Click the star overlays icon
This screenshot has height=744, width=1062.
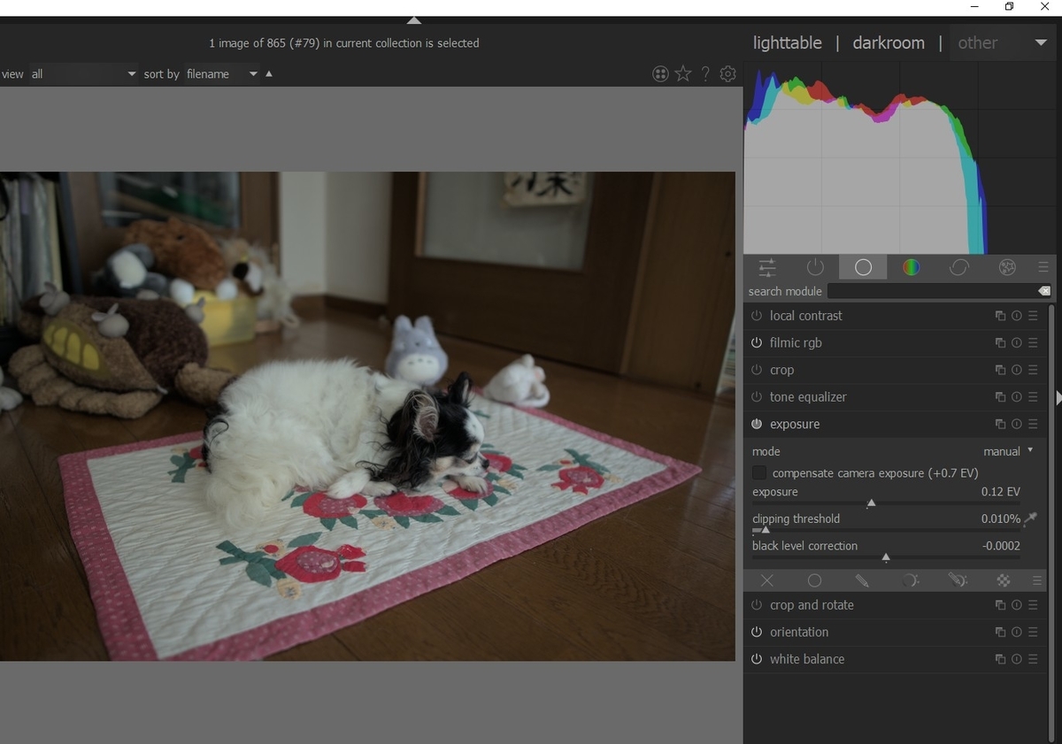click(x=683, y=74)
